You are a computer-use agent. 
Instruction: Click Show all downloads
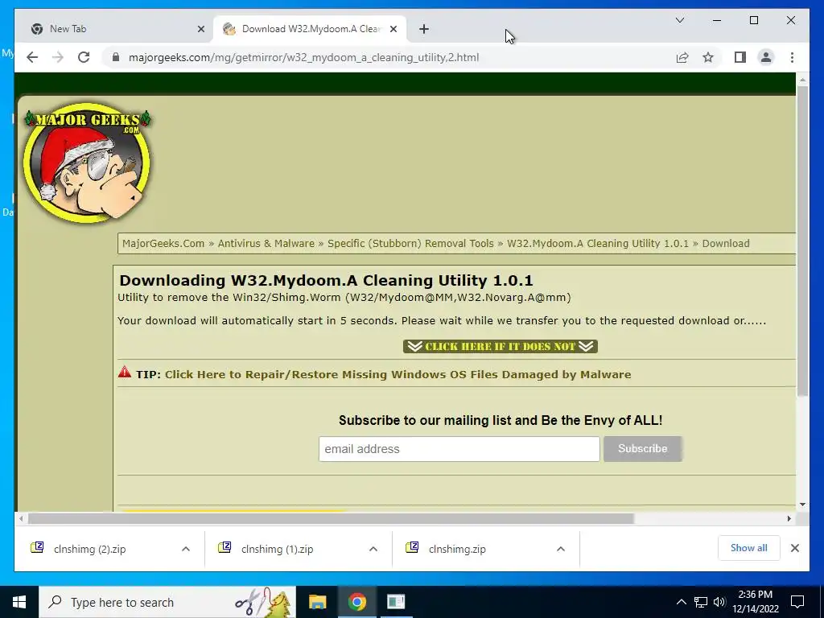tap(748, 548)
